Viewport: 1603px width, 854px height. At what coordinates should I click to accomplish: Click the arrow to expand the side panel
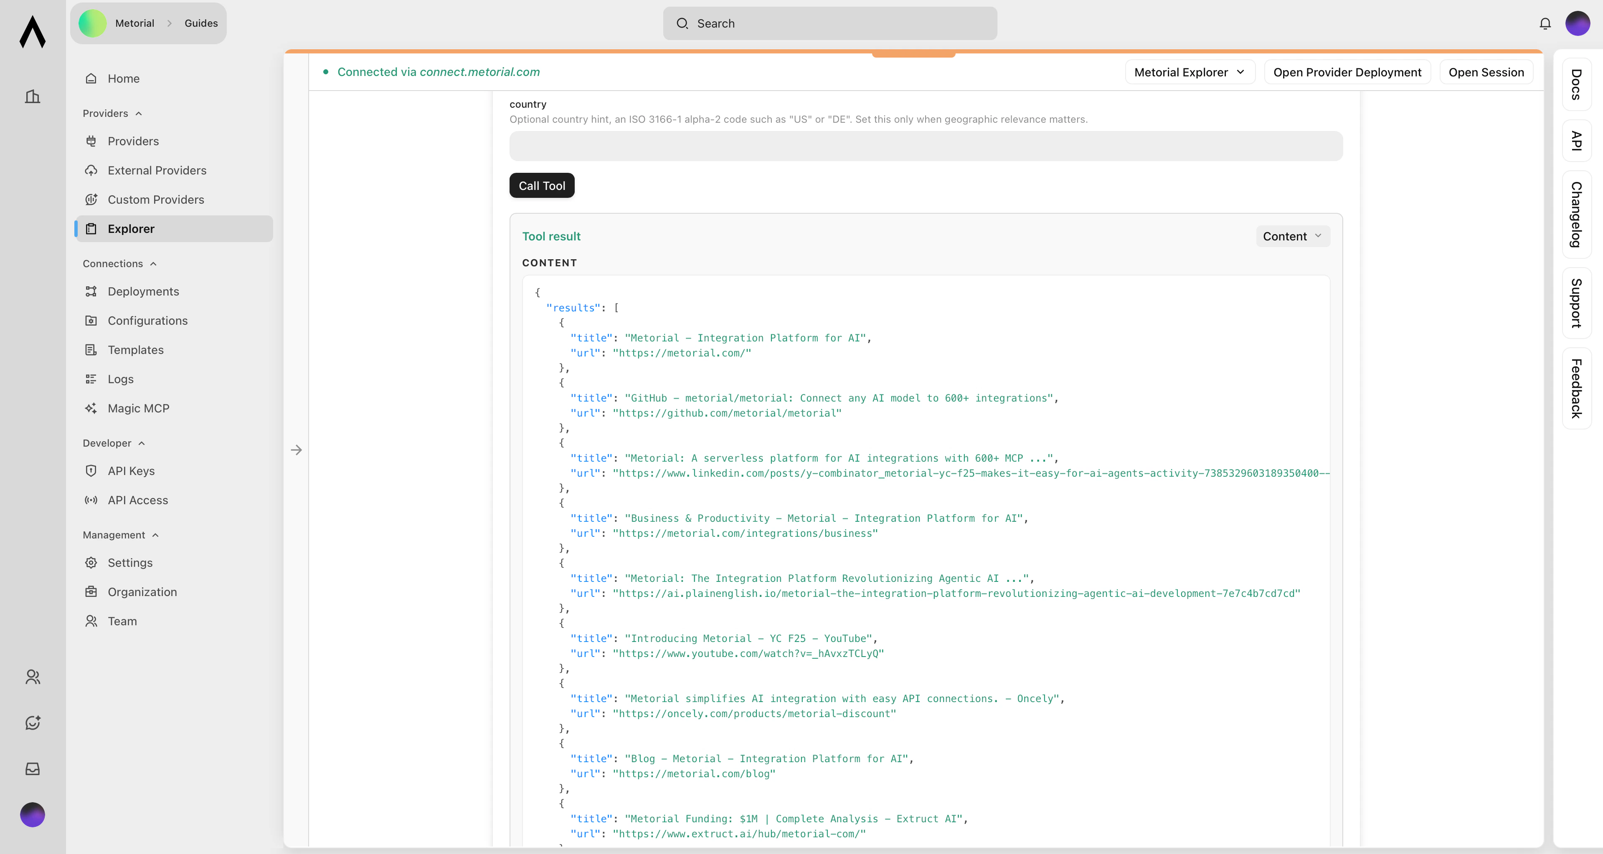coord(296,450)
